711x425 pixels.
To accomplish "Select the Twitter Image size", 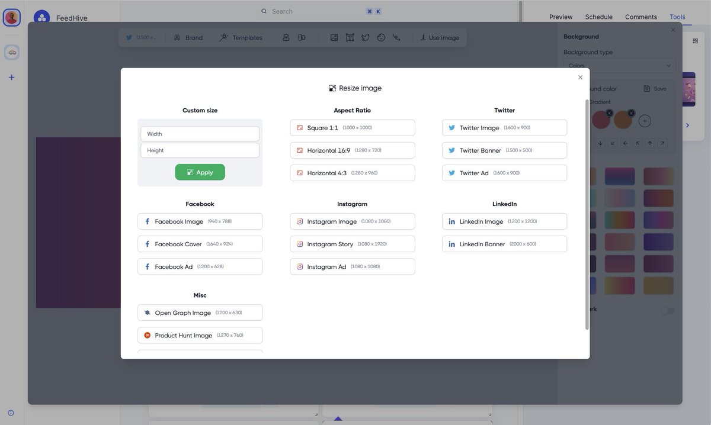I will click(504, 128).
